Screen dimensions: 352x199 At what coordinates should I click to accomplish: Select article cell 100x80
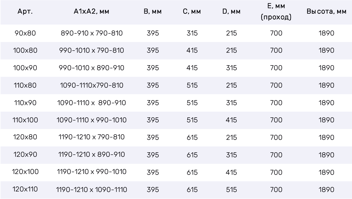coord(25,51)
